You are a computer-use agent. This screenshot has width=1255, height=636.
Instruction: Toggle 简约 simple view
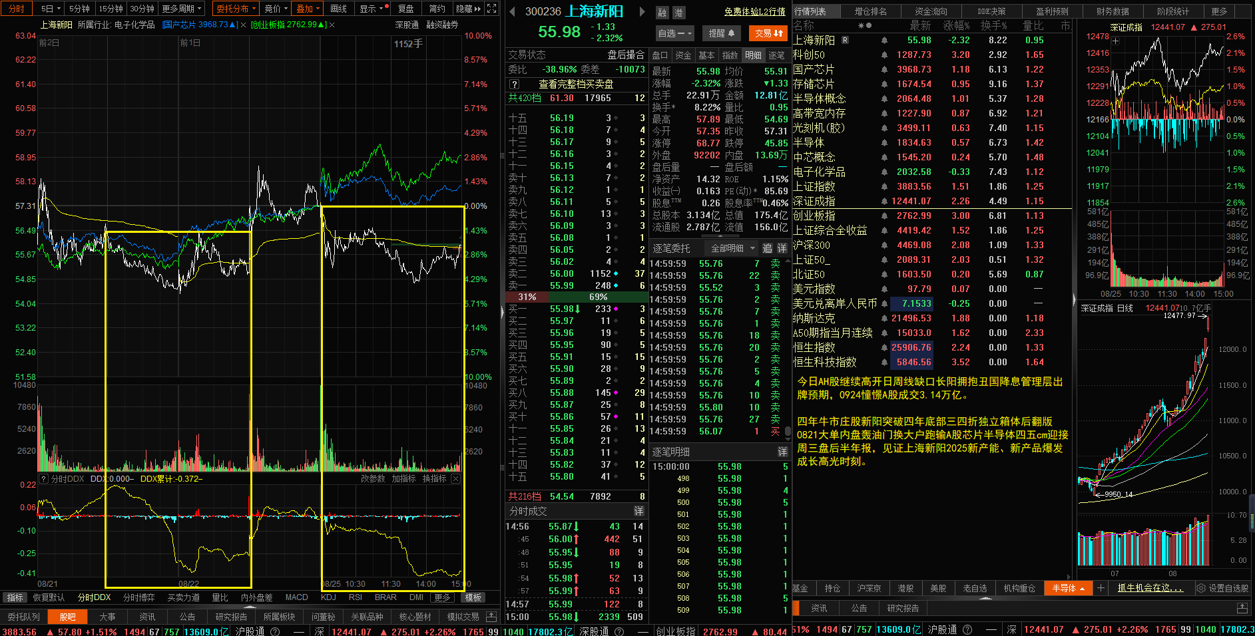[437, 9]
